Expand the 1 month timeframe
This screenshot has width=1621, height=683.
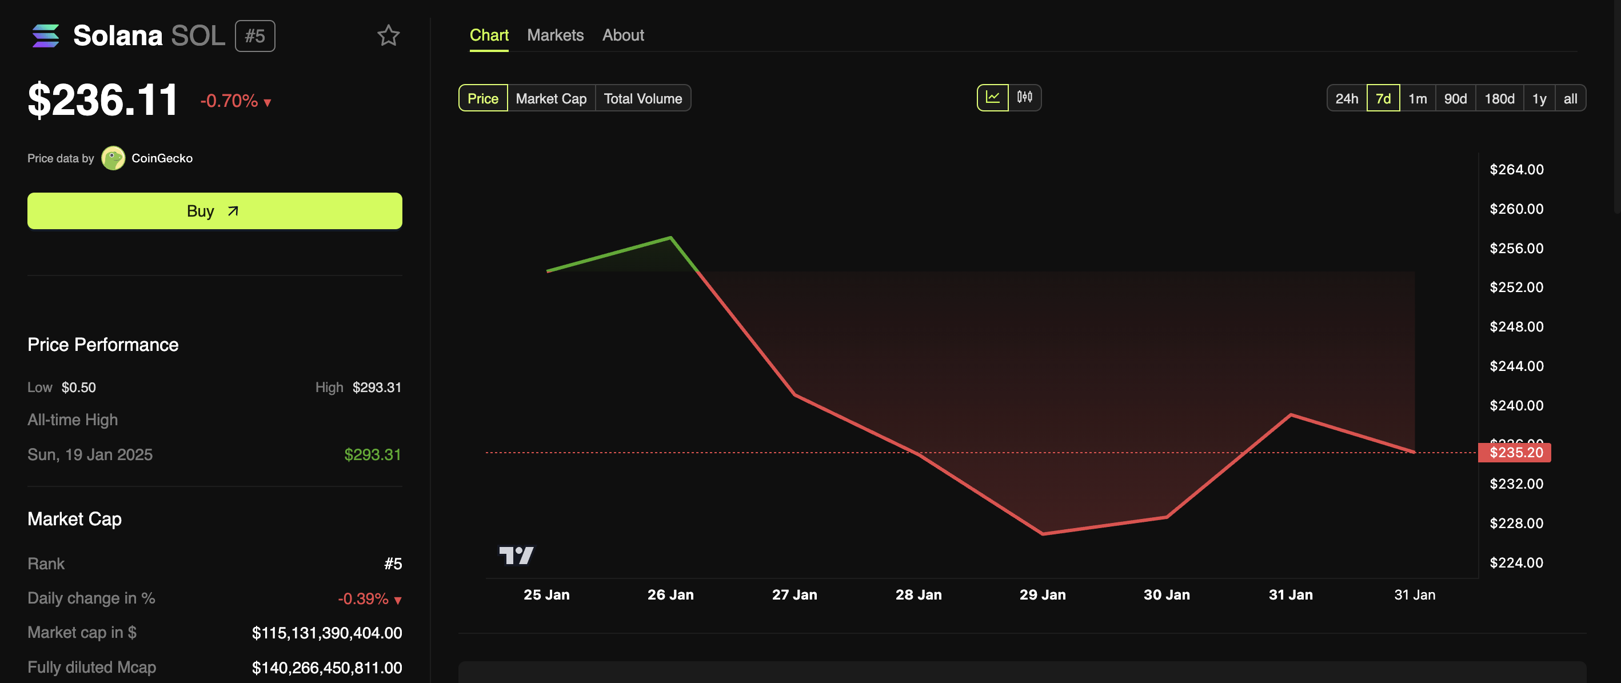tap(1418, 97)
